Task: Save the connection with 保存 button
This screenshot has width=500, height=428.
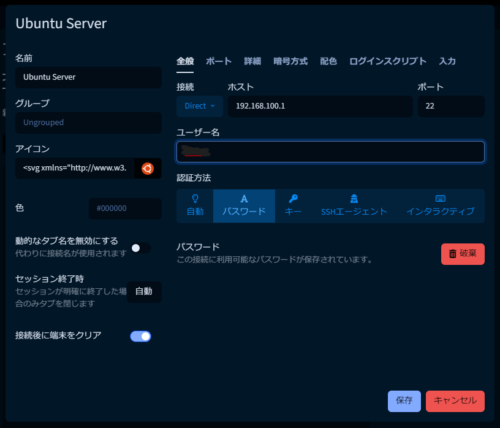Action: [x=404, y=401]
